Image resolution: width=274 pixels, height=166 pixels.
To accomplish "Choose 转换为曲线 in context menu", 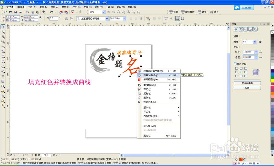I will click(x=159, y=75).
